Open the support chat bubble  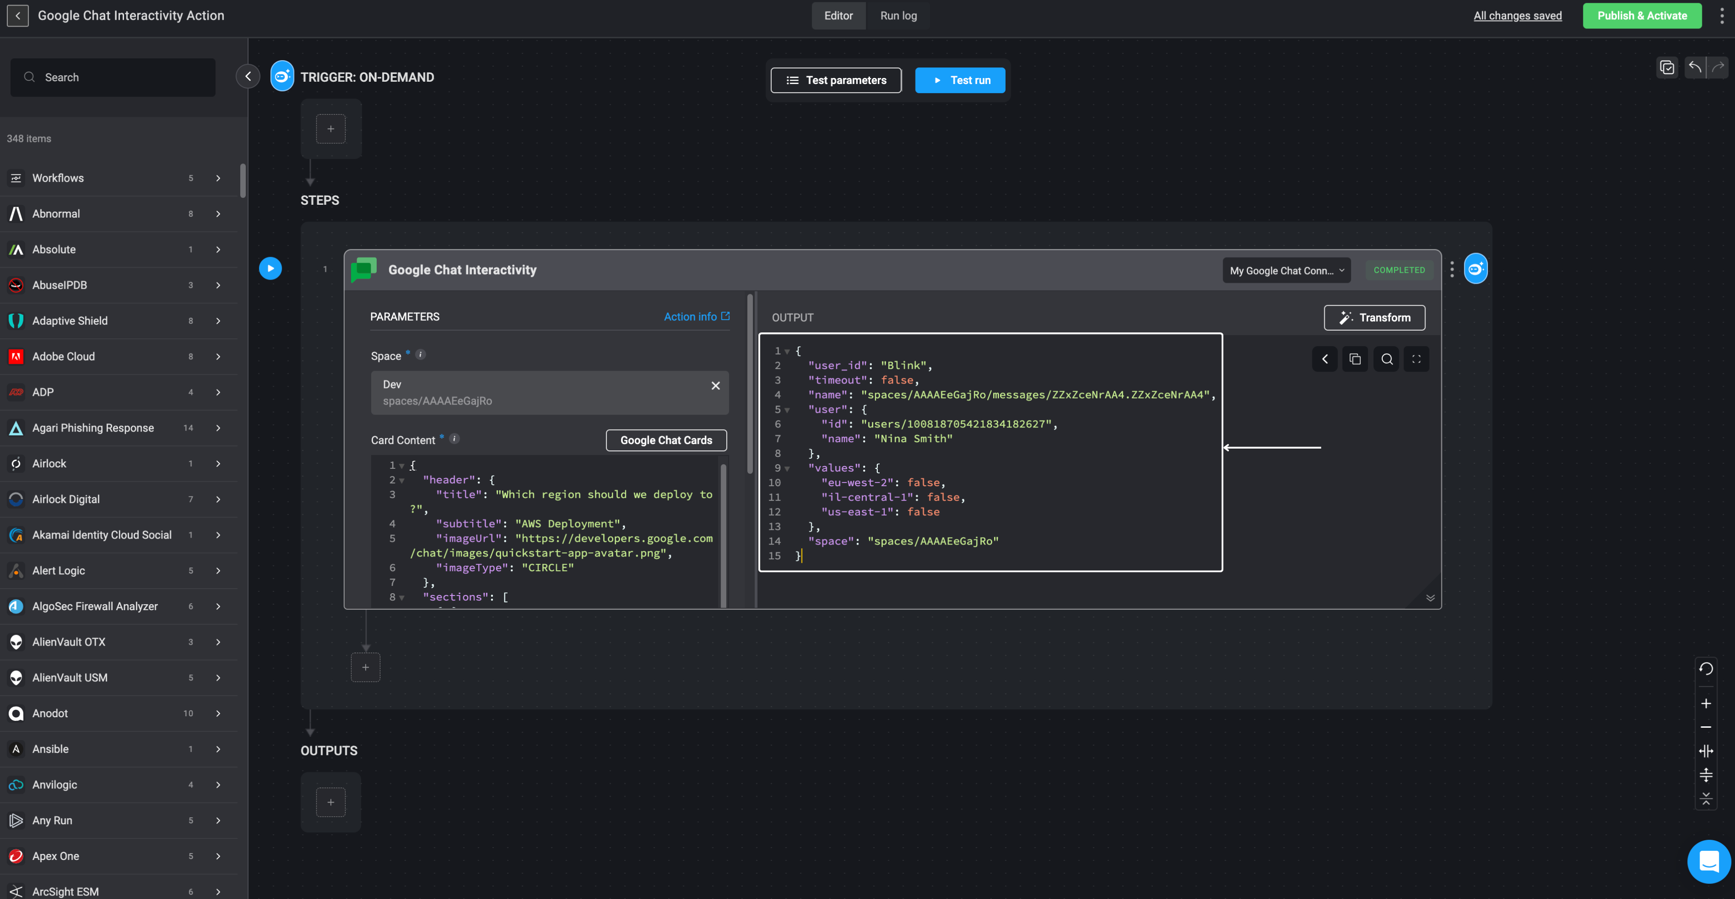point(1709,861)
